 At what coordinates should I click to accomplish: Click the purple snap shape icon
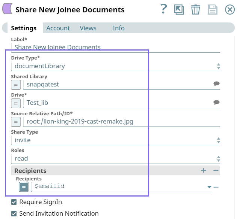click(7, 9)
